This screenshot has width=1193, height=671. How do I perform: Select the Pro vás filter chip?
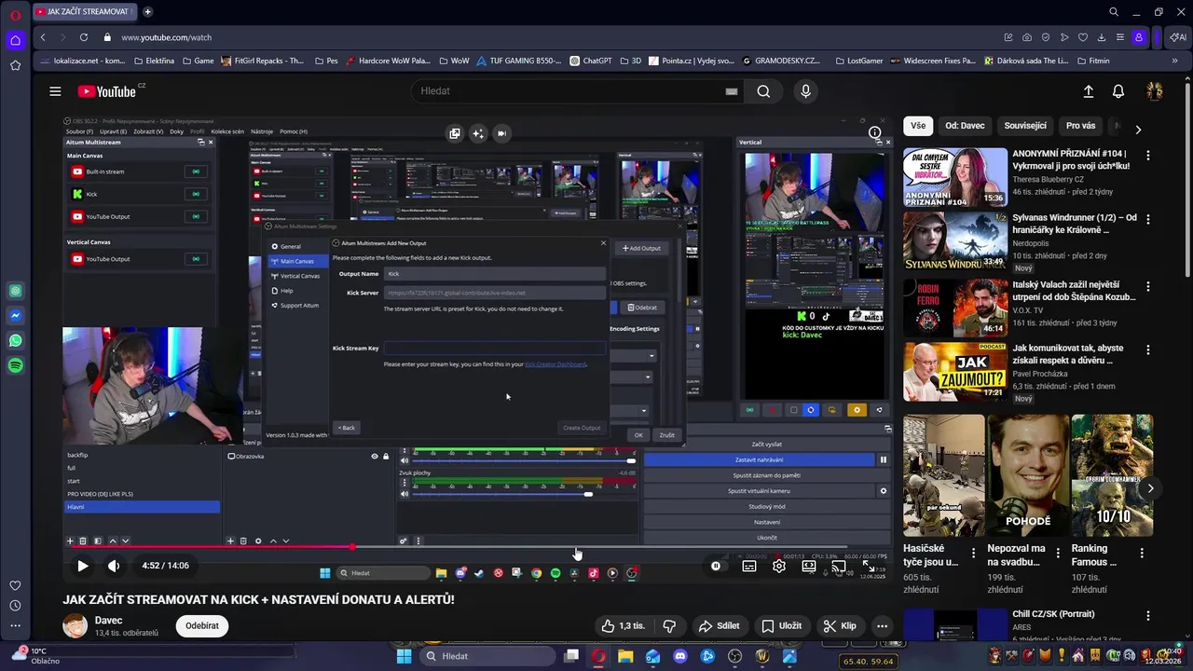1081,126
